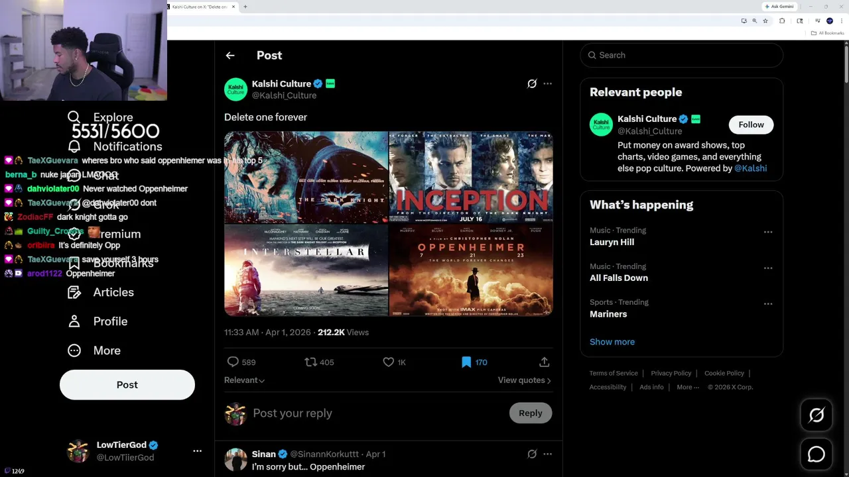The image size is (849, 477).
Task: Expand More footer options
Action: (x=688, y=388)
